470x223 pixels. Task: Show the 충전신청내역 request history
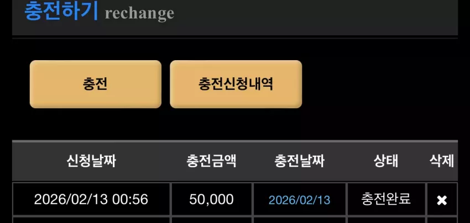[236, 84]
